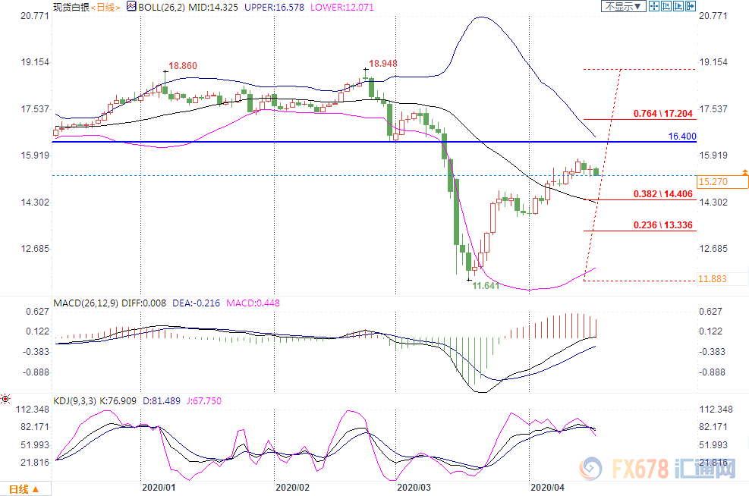Click the red sun icon beside KDJ
749x496 pixels.
click(5, 398)
